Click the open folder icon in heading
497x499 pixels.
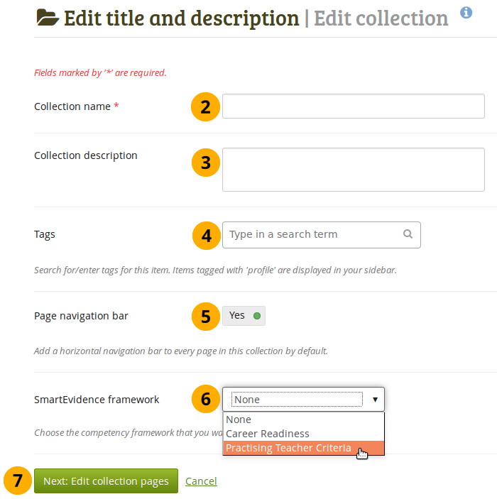point(47,18)
